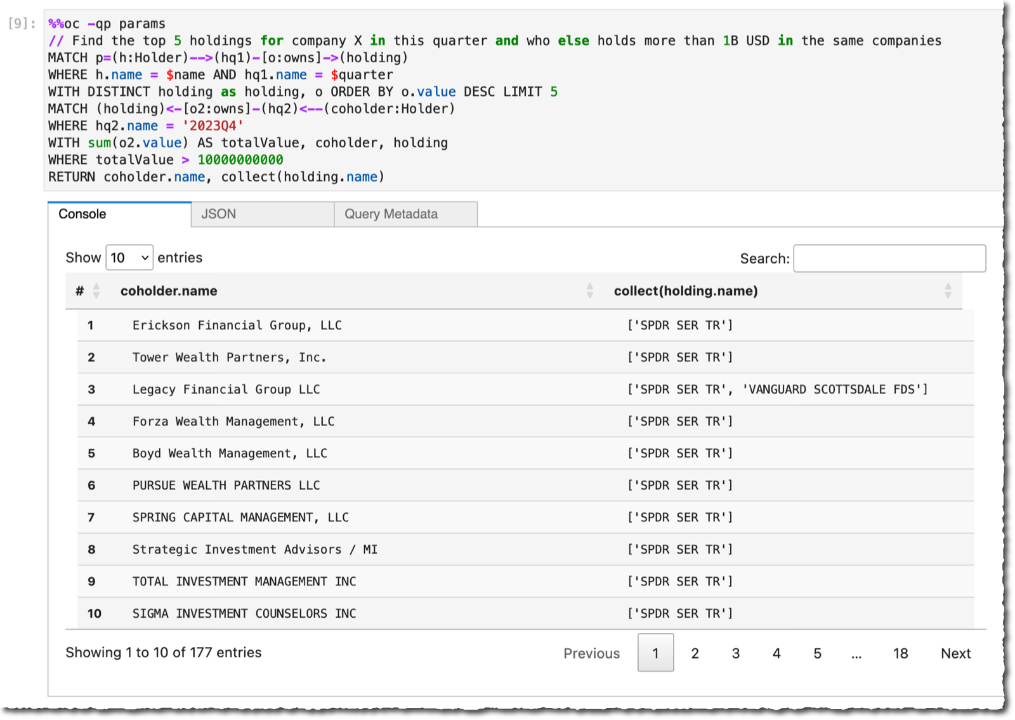The height and width of the screenshot is (720, 1015).
Task: Click the coholder.name column header
Action: point(168,291)
